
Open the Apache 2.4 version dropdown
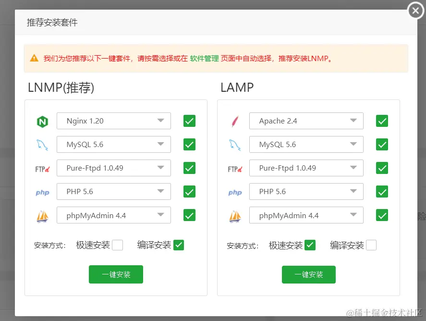tap(306, 121)
